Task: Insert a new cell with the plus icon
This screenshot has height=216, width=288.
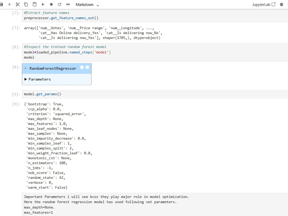Action: pos(10,4)
